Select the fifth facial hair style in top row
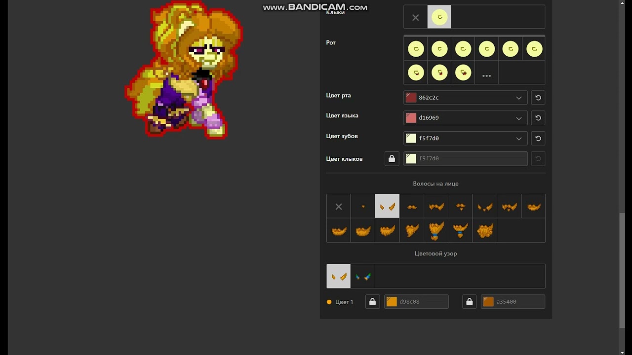 click(436, 207)
